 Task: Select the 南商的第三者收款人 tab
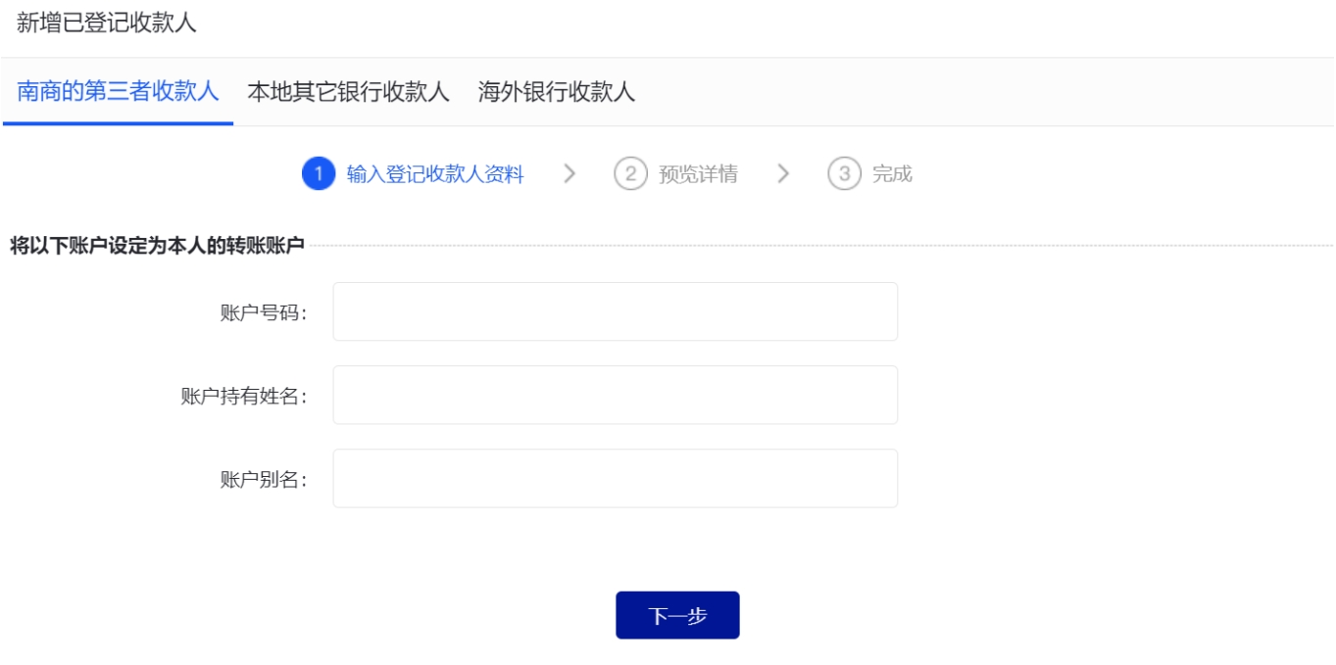pyautogui.click(x=116, y=86)
